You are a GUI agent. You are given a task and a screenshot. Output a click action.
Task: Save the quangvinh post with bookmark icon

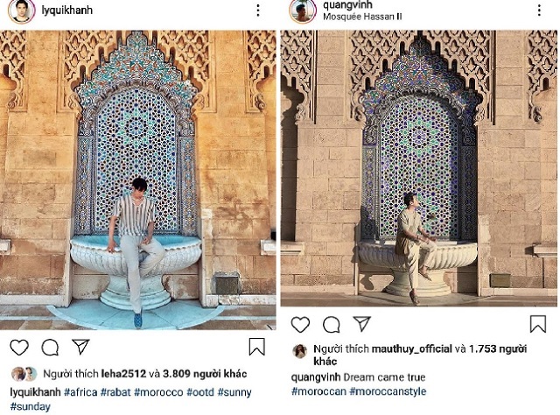539,325
